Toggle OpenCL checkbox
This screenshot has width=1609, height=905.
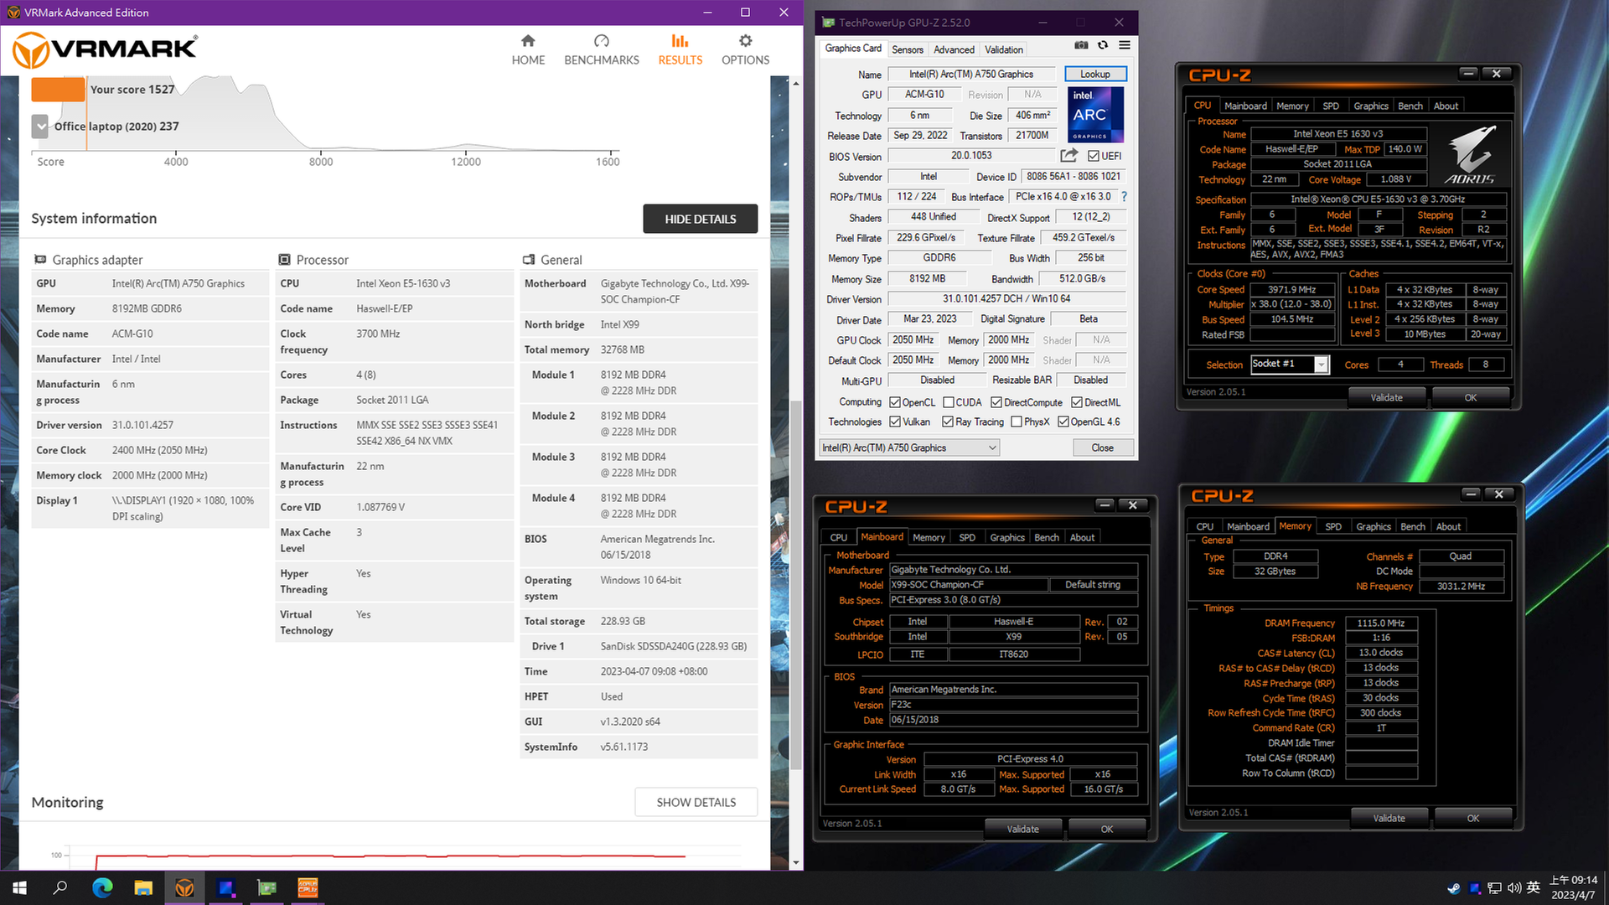click(894, 403)
